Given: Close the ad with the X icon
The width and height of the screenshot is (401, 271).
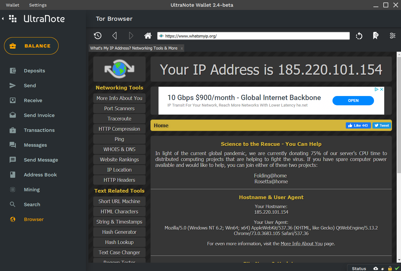Looking at the screenshot, I should click(382, 89).
